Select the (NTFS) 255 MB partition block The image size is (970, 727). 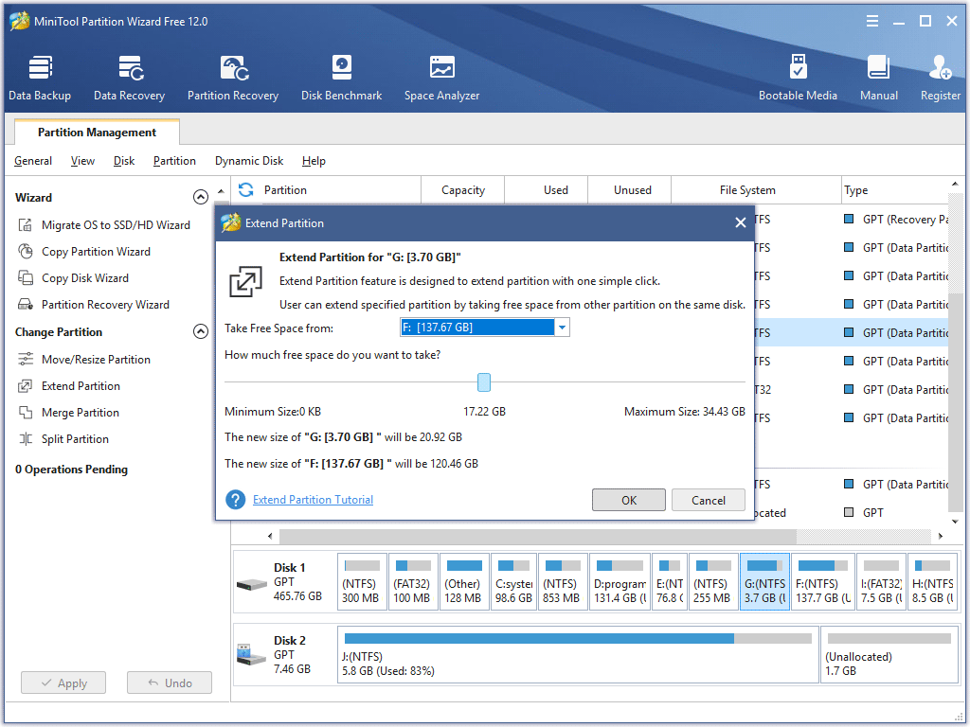pyautogui.click(x=712, y=582)
